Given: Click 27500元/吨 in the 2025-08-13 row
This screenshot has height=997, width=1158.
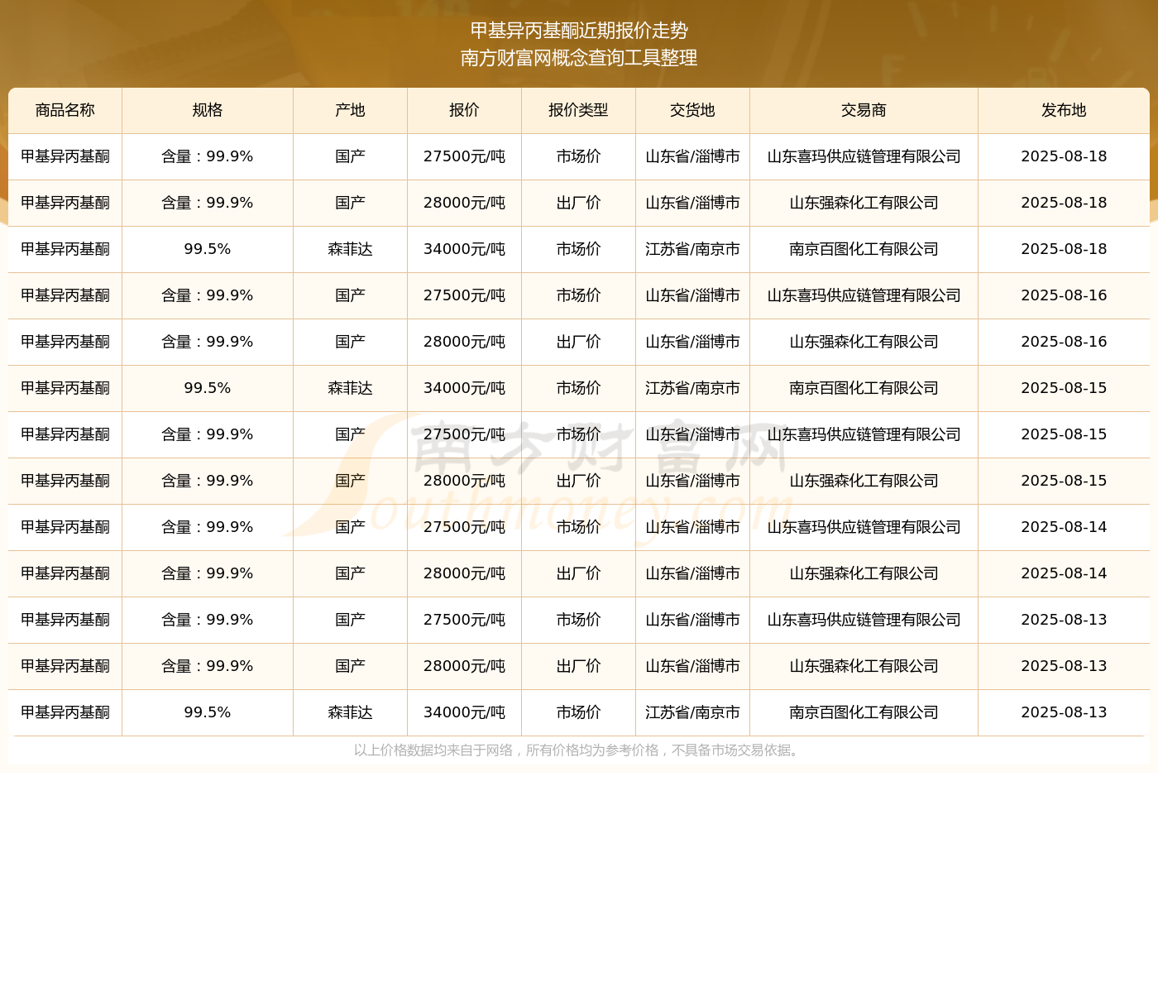Looking at the screenshot, I should (x=464, y=620).
